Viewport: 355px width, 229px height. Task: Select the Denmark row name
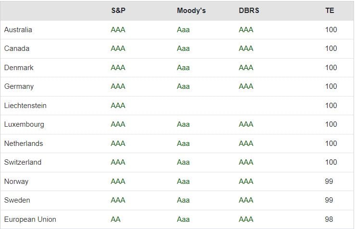(x=19, y=68)
